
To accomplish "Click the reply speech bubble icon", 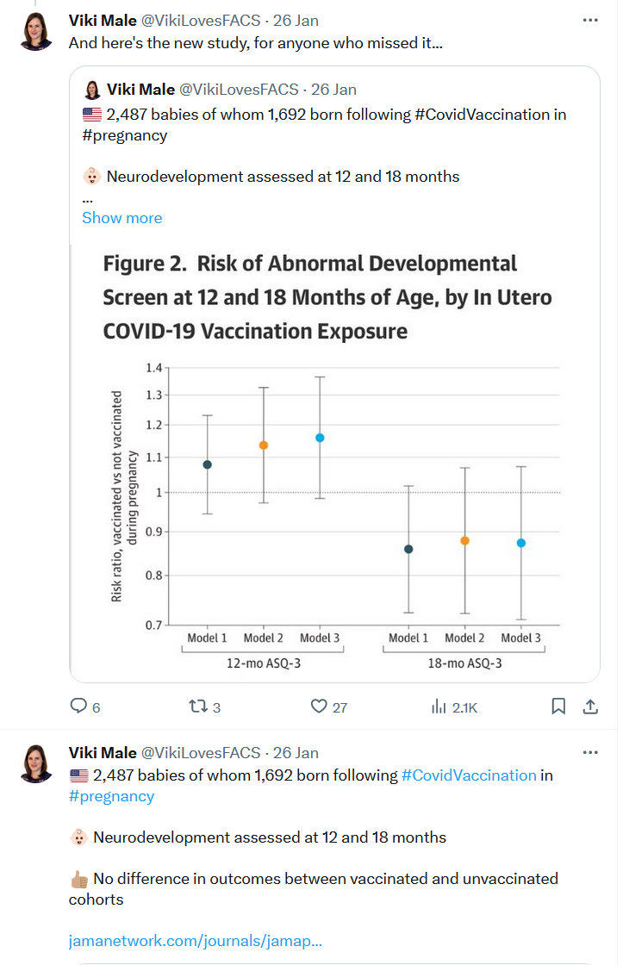I will pos(78,706).
